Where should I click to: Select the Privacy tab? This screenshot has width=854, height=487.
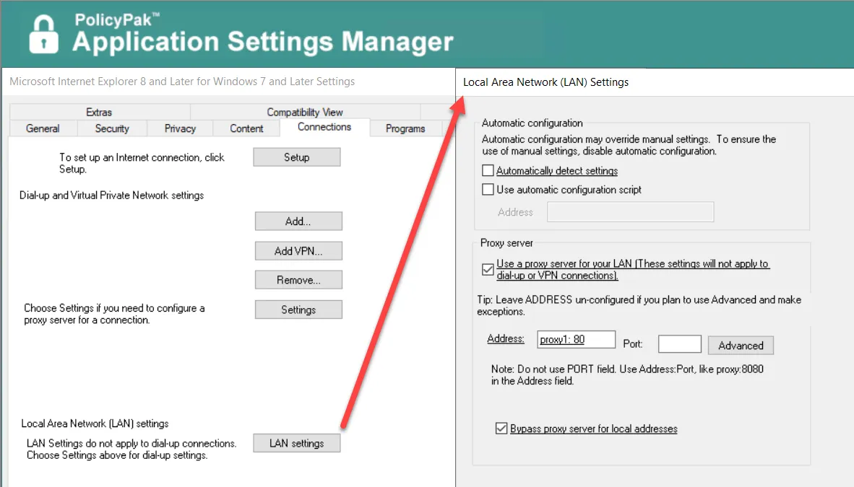[181, 128]
